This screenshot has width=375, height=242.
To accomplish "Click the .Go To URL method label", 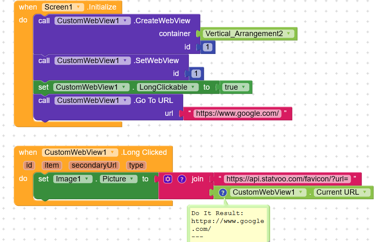I will coord(153,100).
